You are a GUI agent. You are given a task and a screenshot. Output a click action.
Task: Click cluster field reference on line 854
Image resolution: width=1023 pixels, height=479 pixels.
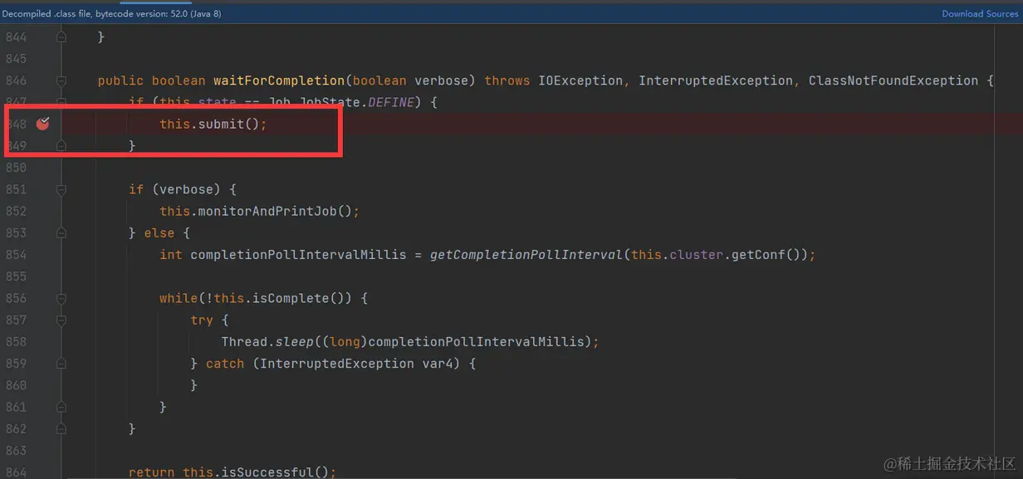[x=697, y=255]
